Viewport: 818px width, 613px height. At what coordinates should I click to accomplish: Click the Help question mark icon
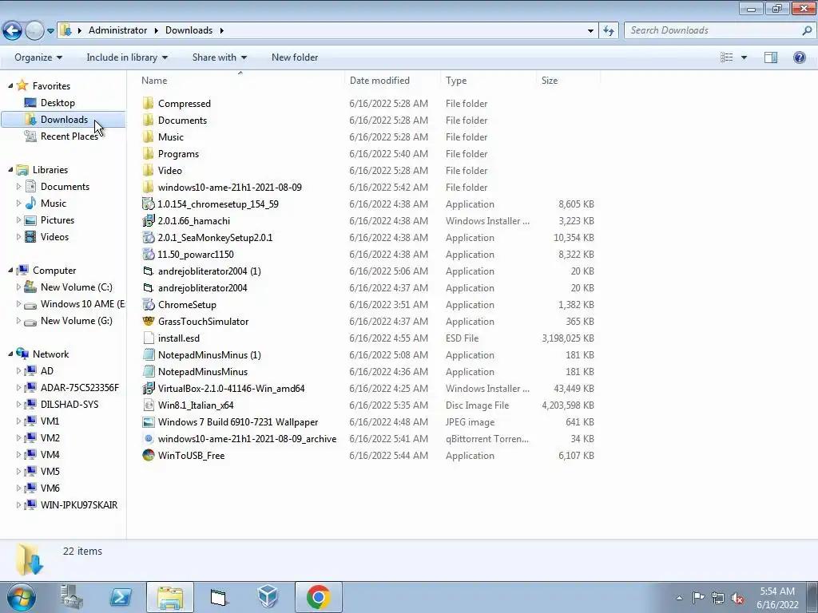click(x=799, y=57)
